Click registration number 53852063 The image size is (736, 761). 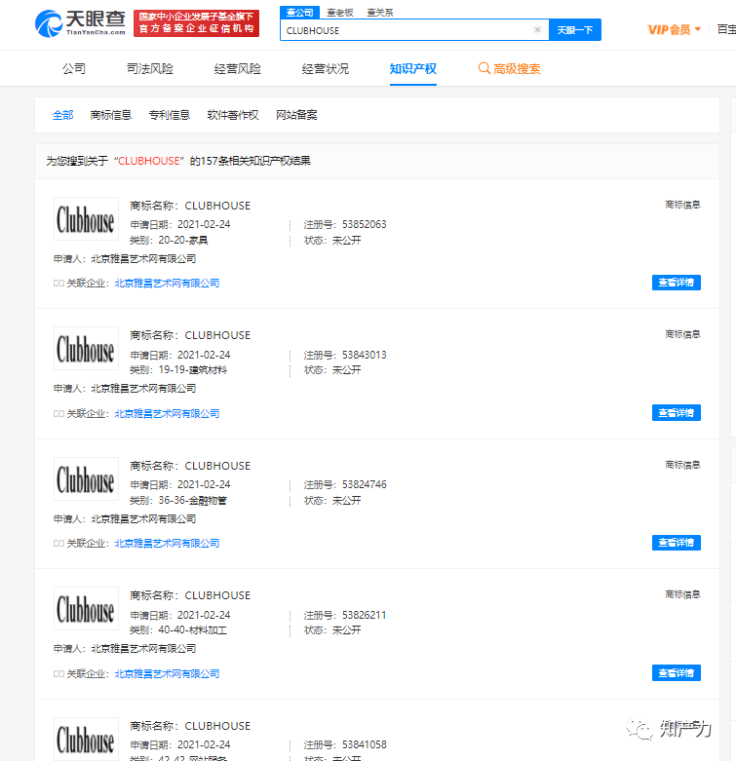tap(365, 224)
